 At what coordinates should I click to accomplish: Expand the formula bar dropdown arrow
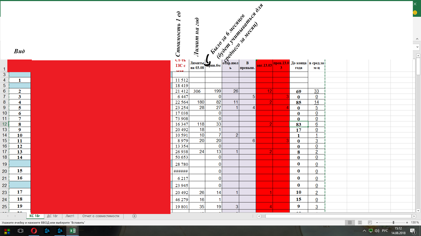(x=417, y=47)
